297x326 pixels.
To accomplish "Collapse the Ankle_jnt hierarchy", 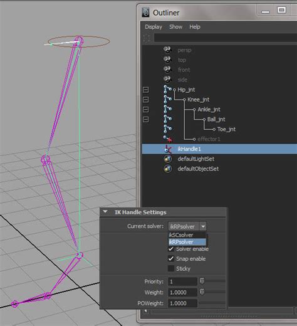I will (x=146, y=109).
